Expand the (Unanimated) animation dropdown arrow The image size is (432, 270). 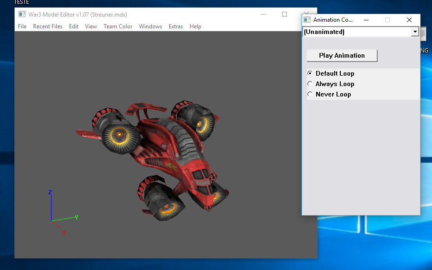[x=415, y=32]
